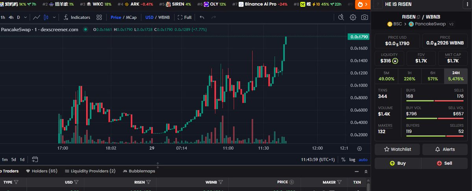Toggle Full screen chart mode

coord(184,17)
